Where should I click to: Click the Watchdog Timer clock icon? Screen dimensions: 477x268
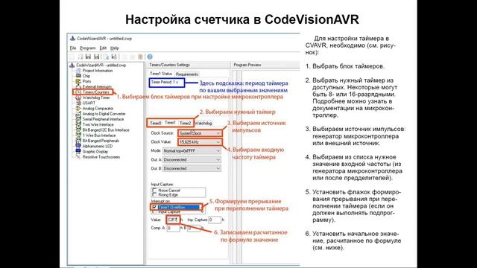coord(78,98)
